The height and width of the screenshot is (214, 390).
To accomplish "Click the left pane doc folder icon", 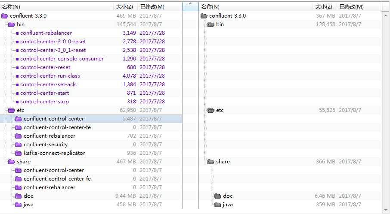I will [x=19, y=196].
